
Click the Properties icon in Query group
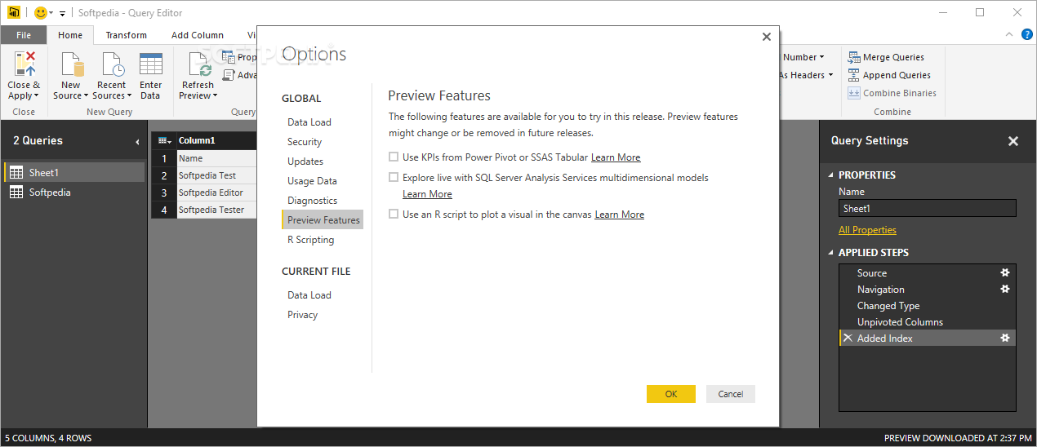(229, 57)
